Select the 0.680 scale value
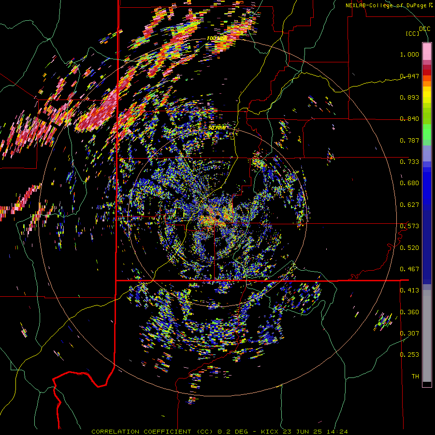435x435 pixels. click(x=409, y=183)
